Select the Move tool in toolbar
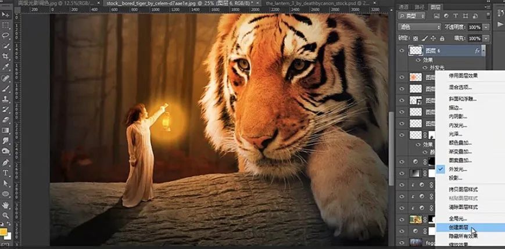 click(x=6, y=15)
